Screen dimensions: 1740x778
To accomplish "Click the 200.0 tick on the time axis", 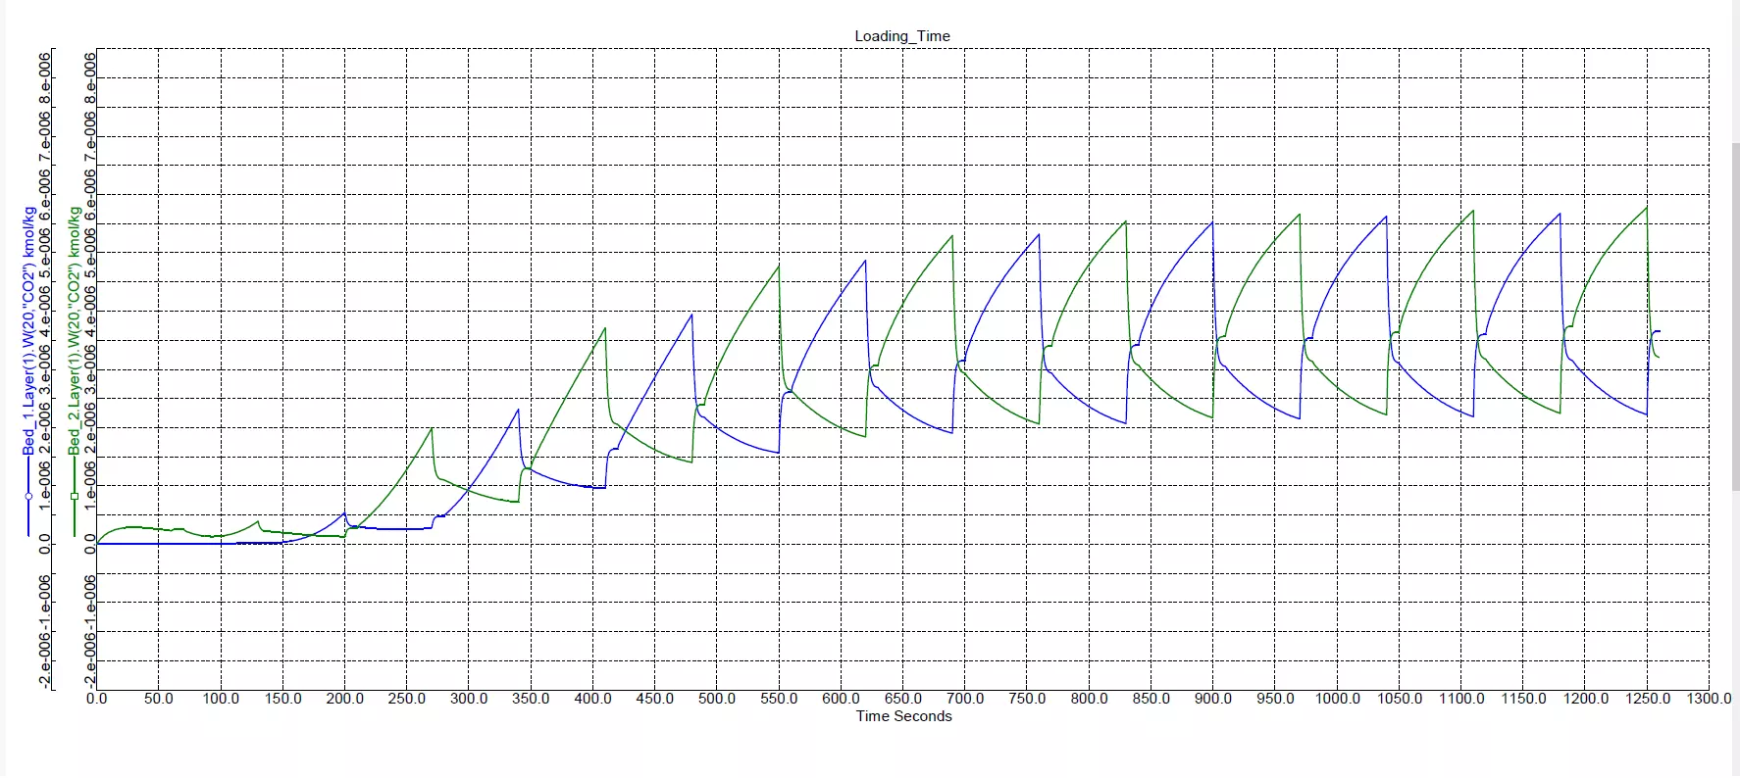I will point(344,699).
